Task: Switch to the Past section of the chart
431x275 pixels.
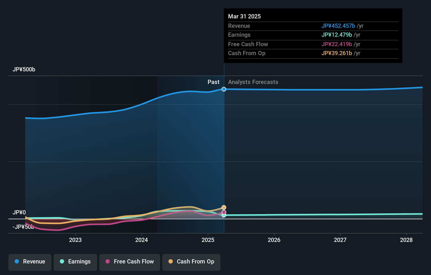Action: [x=213, y=82]
